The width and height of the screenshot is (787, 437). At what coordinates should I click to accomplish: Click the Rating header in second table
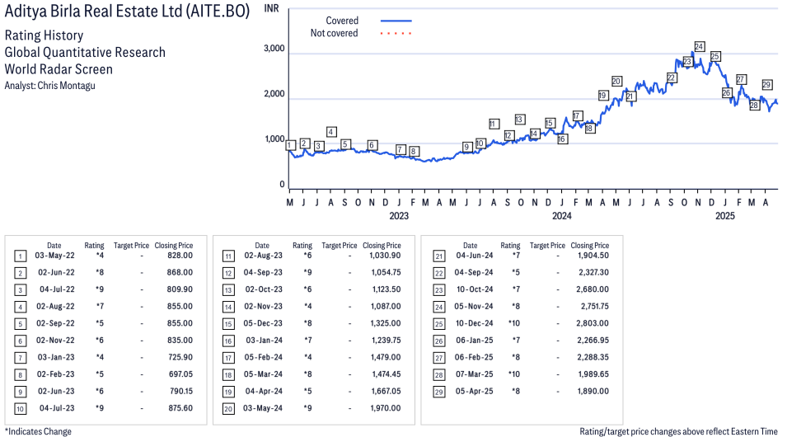click(302, 246)
